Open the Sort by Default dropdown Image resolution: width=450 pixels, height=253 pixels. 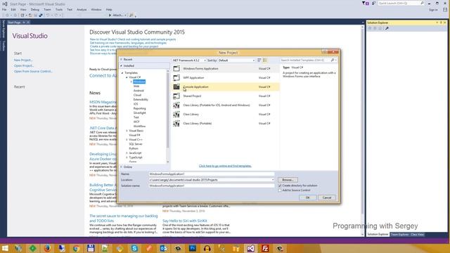(236, 60)
